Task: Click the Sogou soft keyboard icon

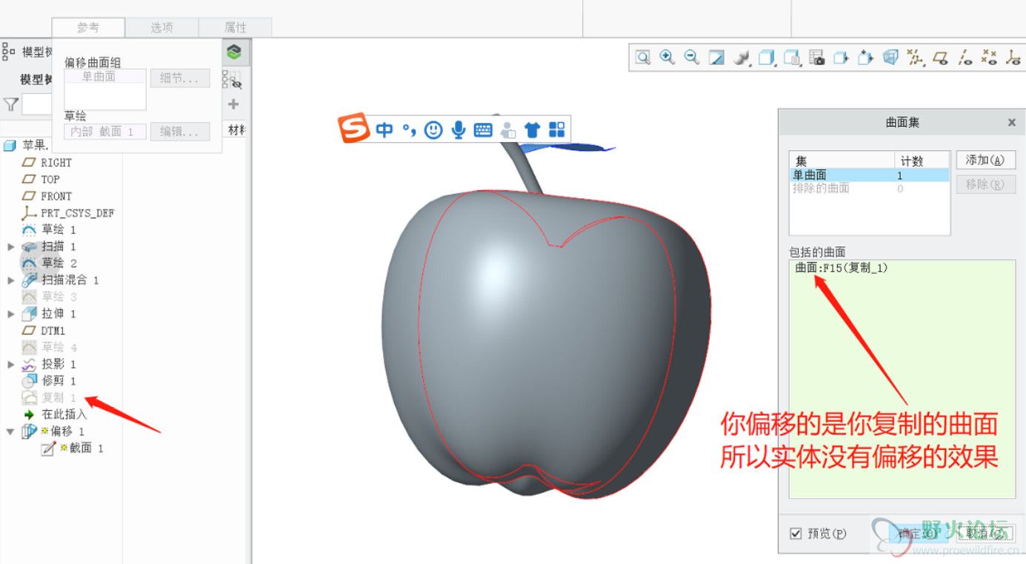Action: click(x=483, y=130)
